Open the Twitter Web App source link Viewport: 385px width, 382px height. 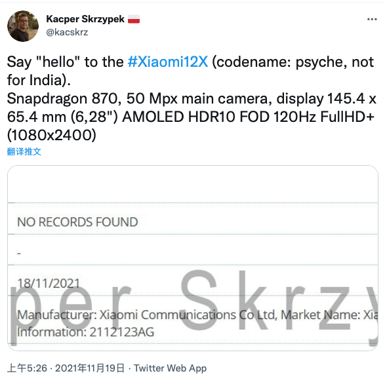pos(170,368)
